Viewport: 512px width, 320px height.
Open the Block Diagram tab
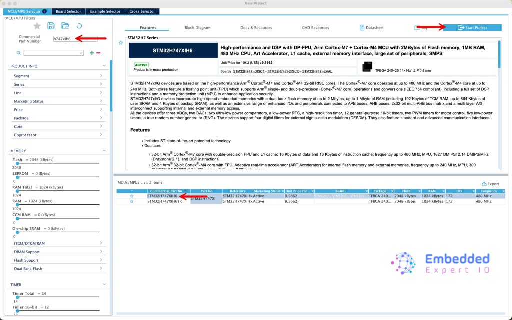(197, 28)
